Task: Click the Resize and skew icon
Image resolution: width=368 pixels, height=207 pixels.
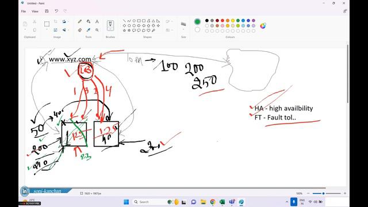Action: pos(55,30)
